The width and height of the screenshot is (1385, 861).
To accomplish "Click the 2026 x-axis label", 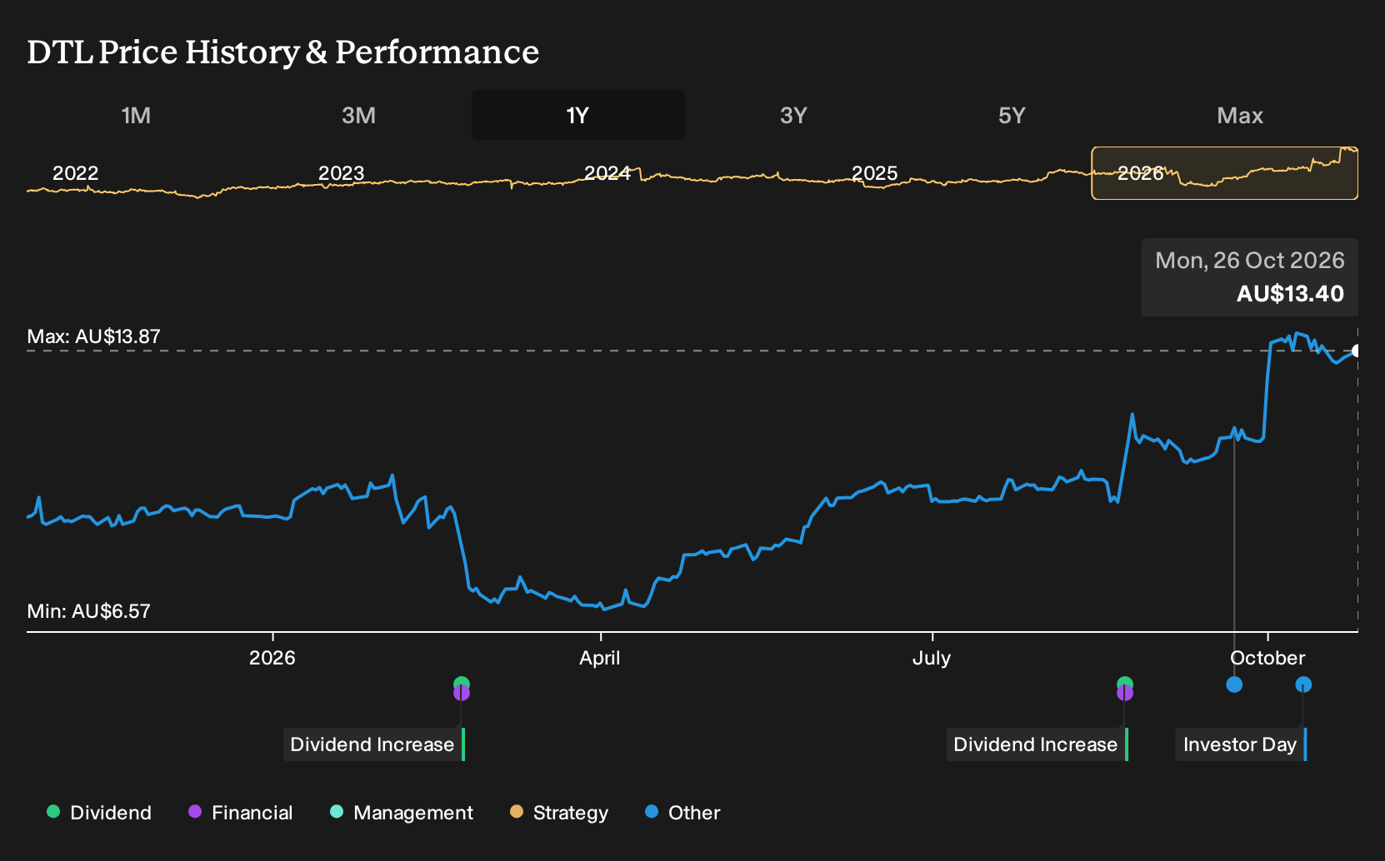I will tap(272, 658).
